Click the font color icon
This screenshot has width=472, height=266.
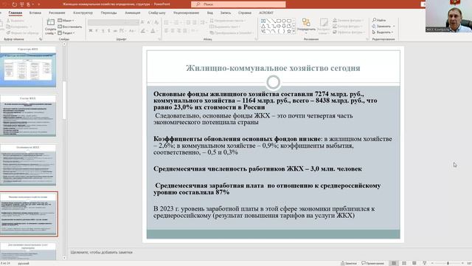pyautogui.click(x=153, y=31)
